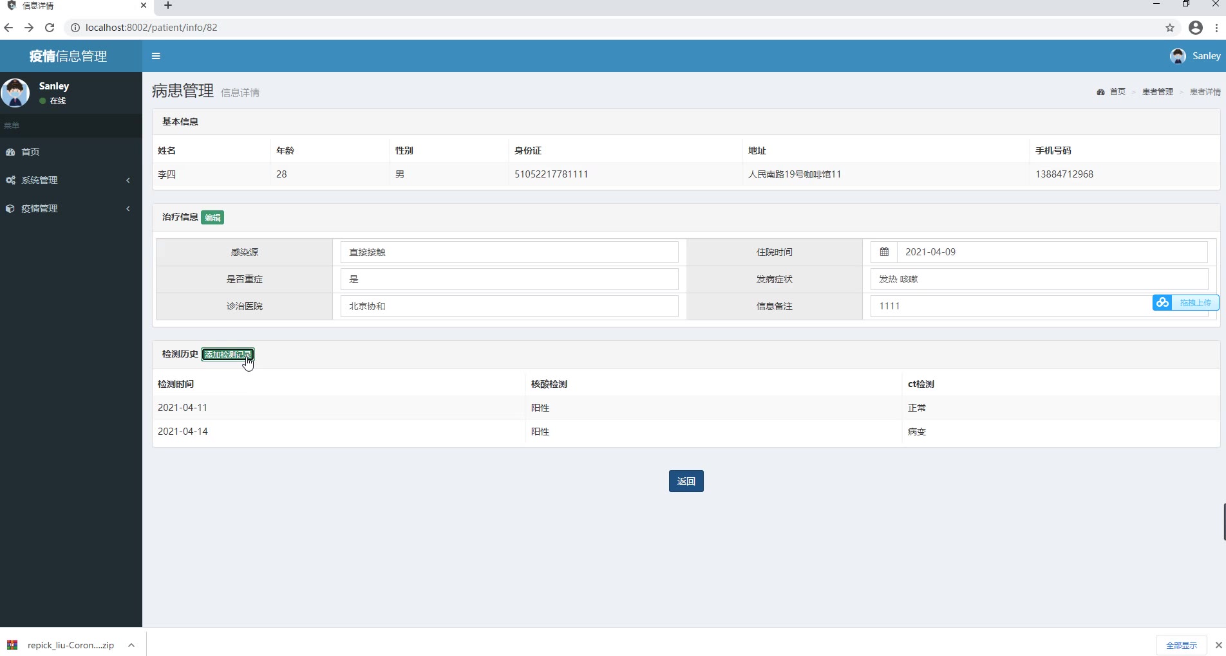Screen dimensions: 1226x656
Task: Click the Sanley username in top right
Action: click(x=1206, y=56)
